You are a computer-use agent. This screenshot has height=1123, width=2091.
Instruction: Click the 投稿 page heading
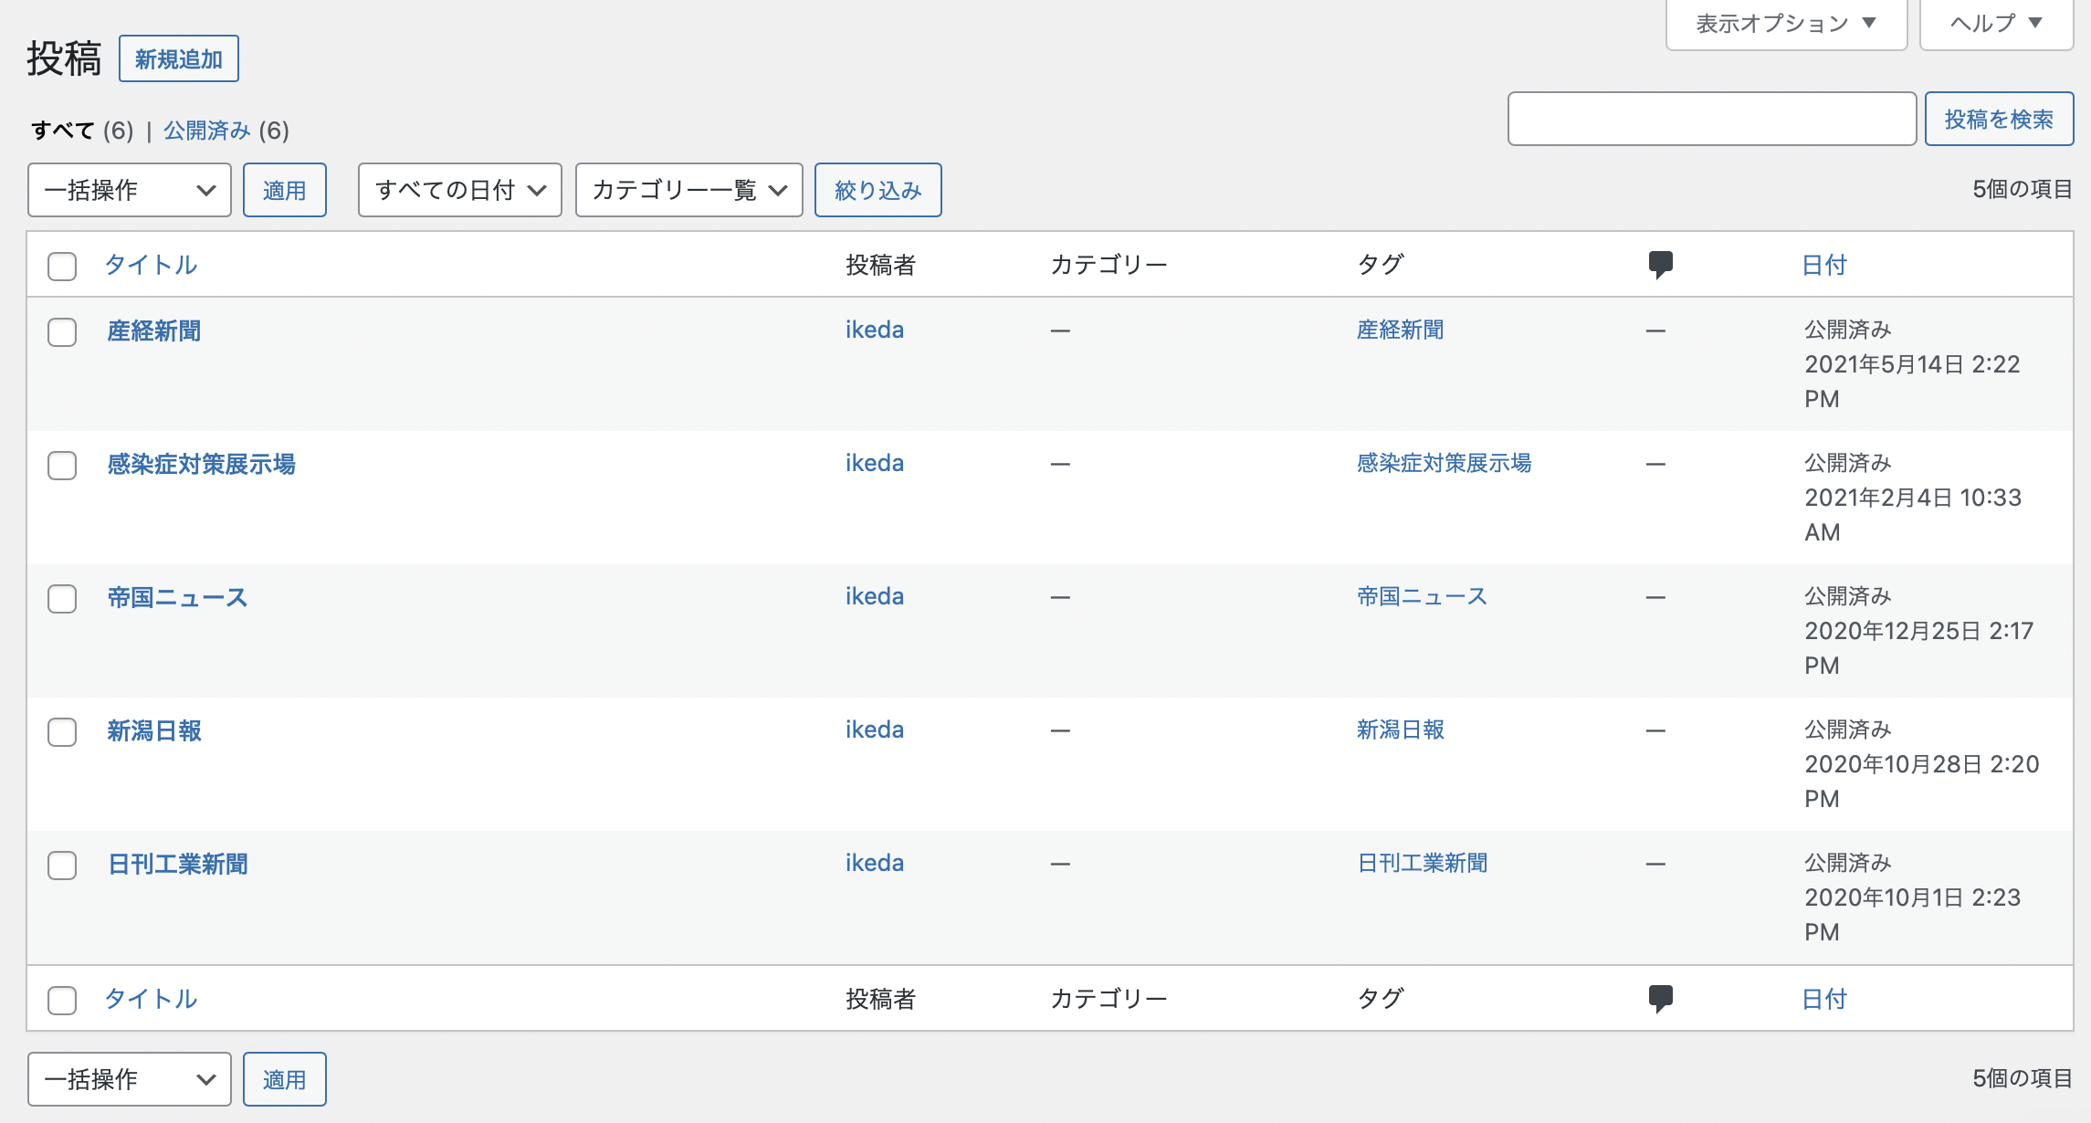64,59
